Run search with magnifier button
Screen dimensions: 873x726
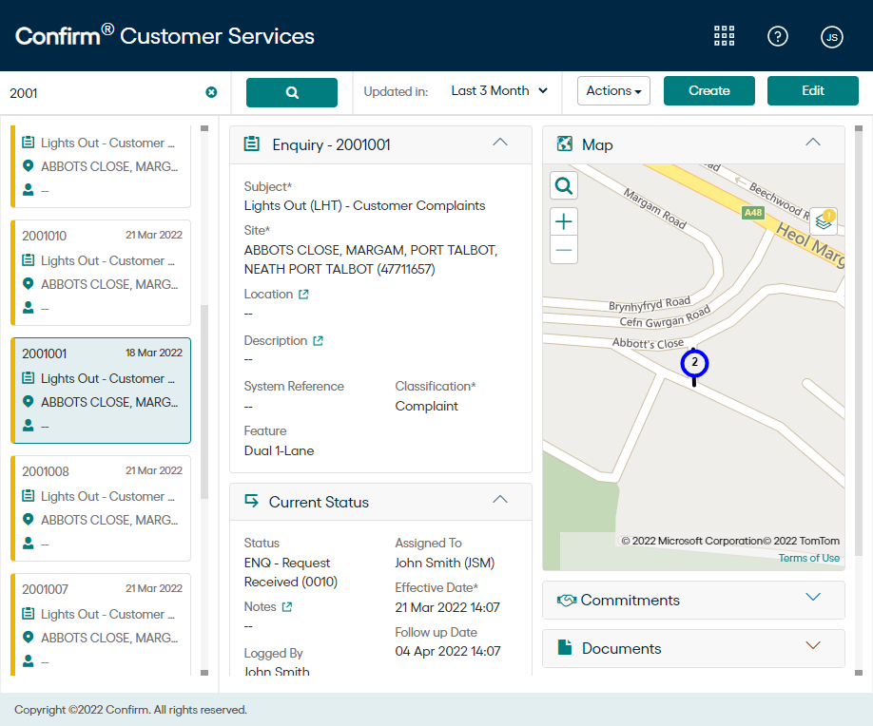292,92
